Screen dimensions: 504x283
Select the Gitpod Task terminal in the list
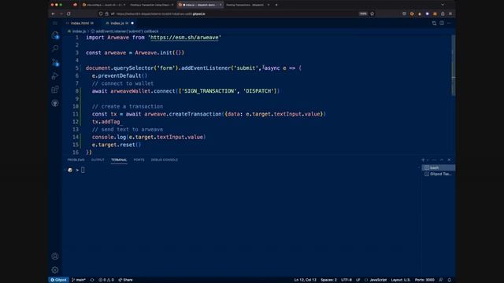point(438,174)
